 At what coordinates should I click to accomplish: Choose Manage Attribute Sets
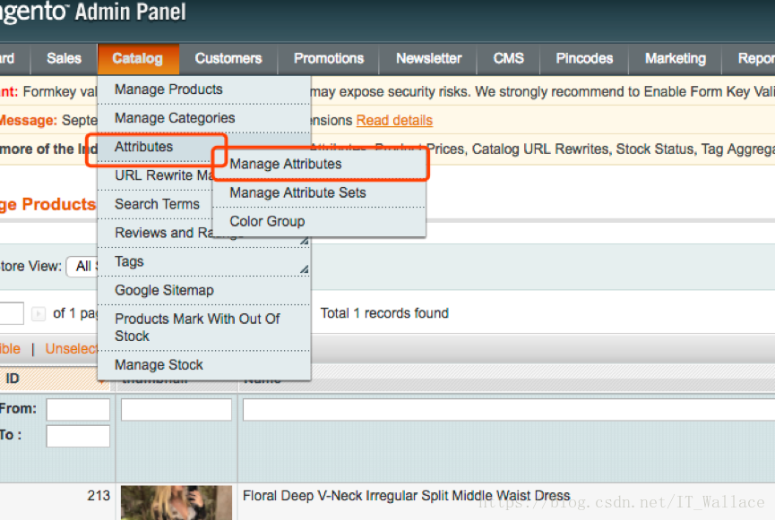[x=319, y=192]
